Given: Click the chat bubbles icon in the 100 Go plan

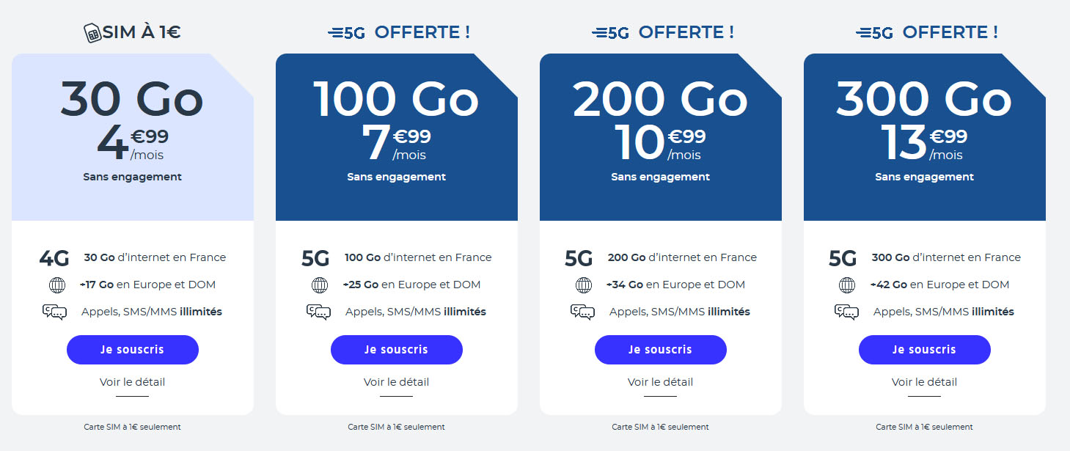Looking at the screenshot, I should 318,312.
